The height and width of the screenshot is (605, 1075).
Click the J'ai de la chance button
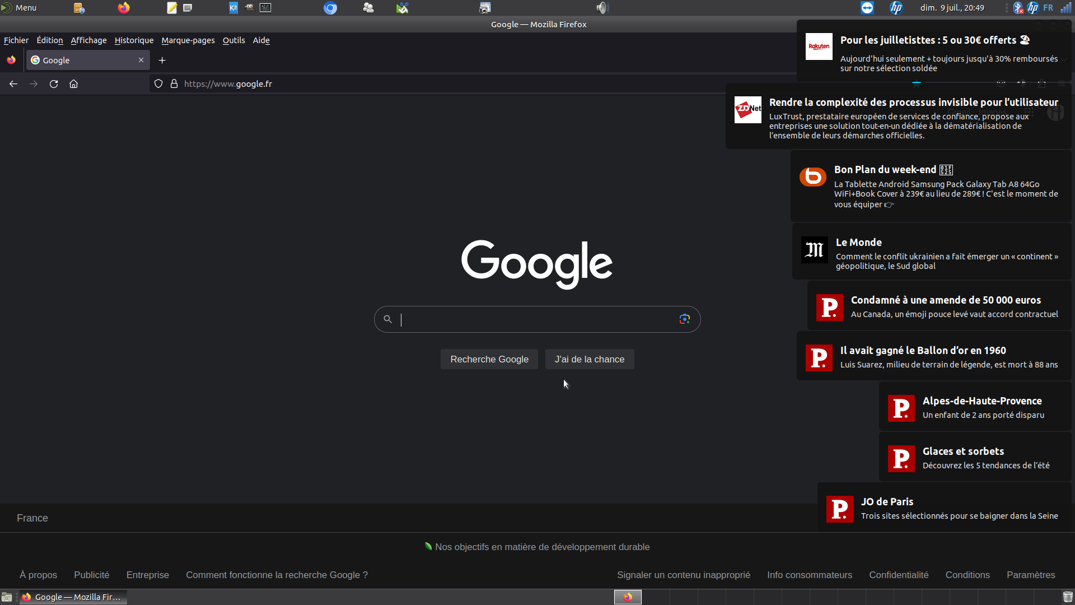pos(590,359)
